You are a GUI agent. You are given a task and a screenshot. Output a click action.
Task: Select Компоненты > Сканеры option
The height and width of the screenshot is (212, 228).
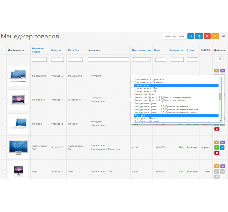176,82
